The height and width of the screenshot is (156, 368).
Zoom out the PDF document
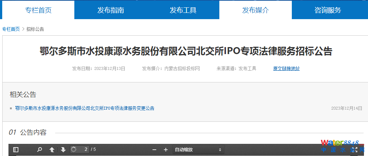tap(154, 150)
